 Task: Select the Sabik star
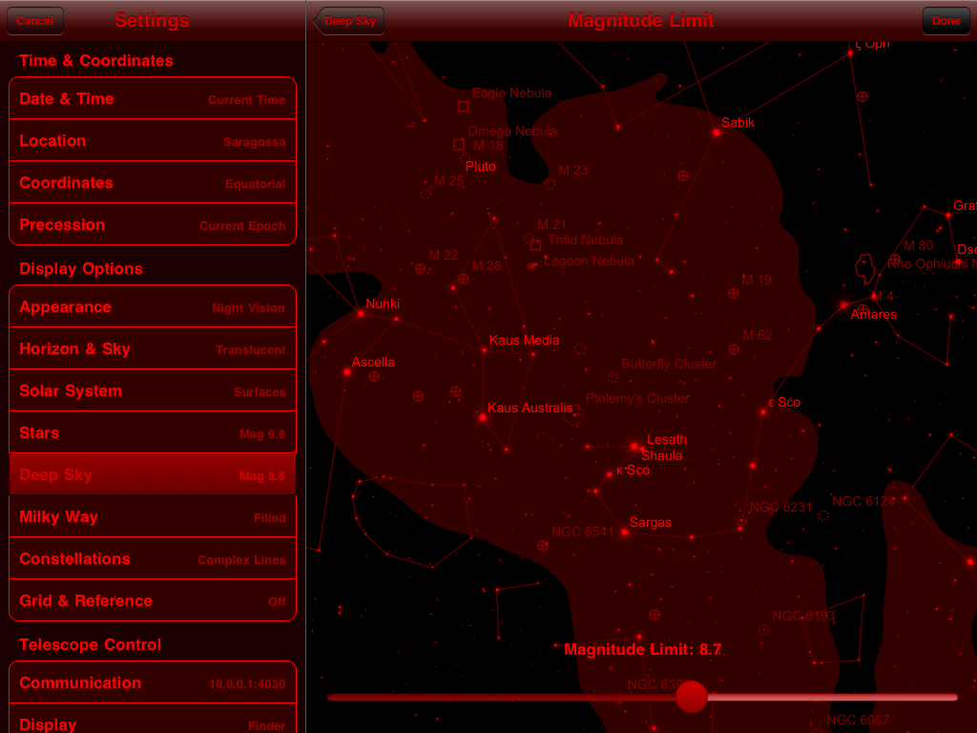click(716, 133)
